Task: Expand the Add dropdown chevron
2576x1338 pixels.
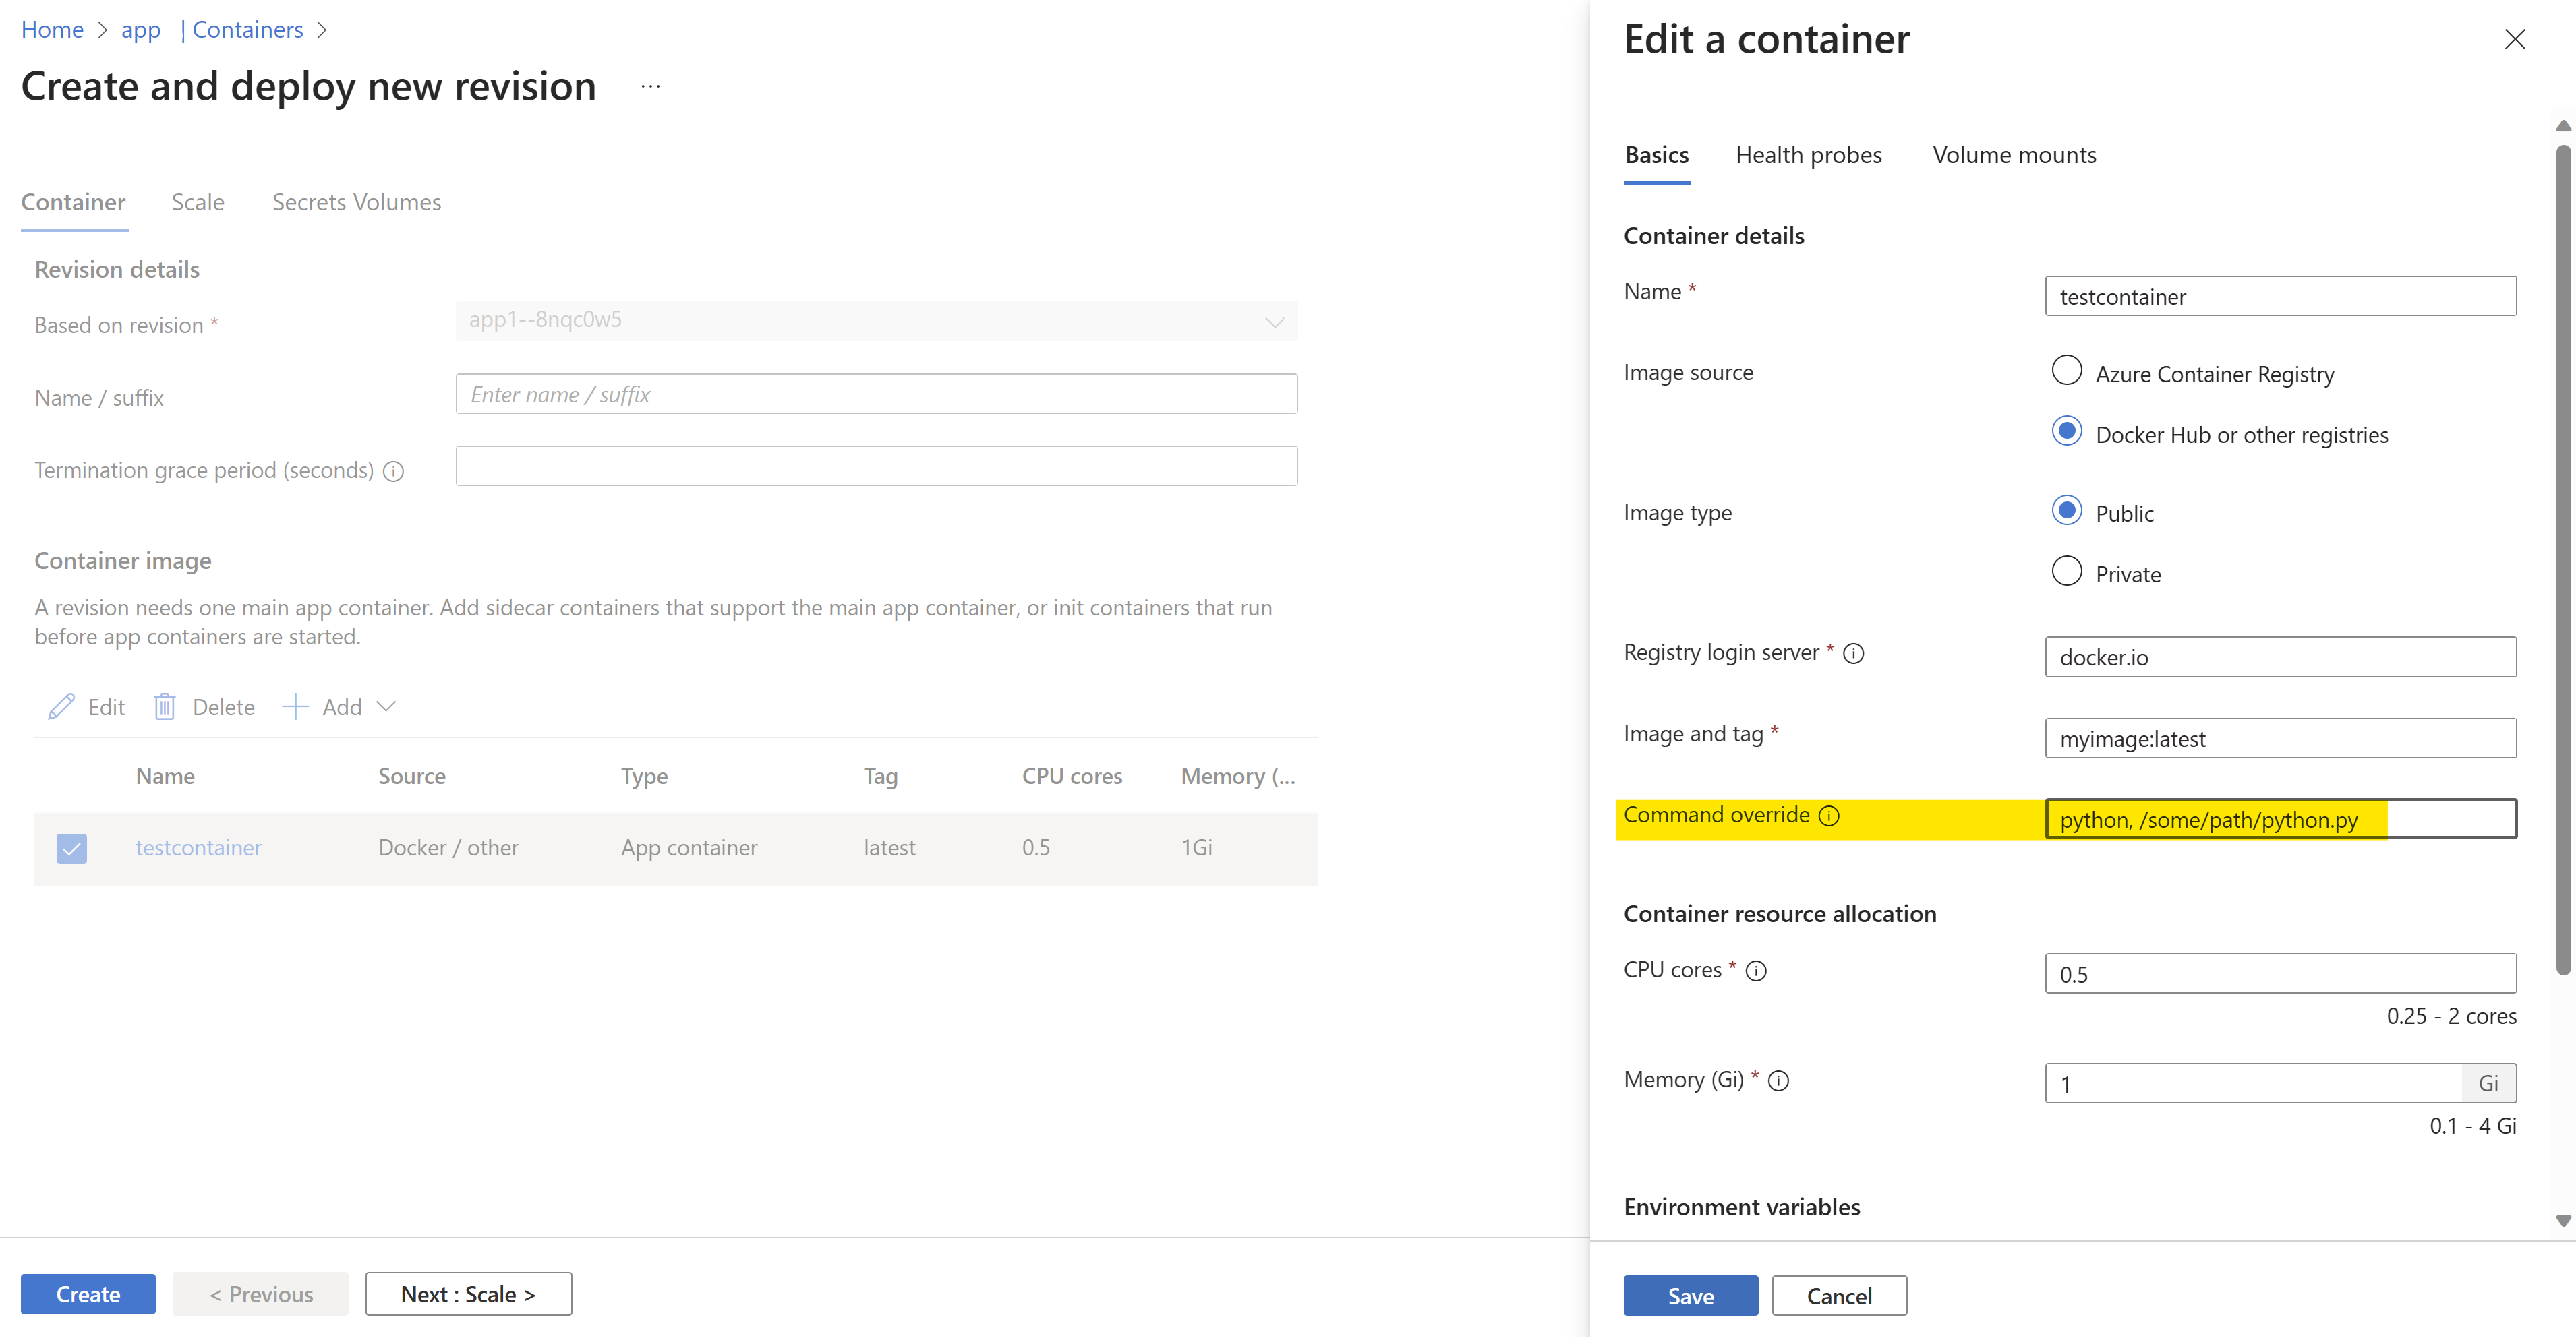Action: pos(386,706)
